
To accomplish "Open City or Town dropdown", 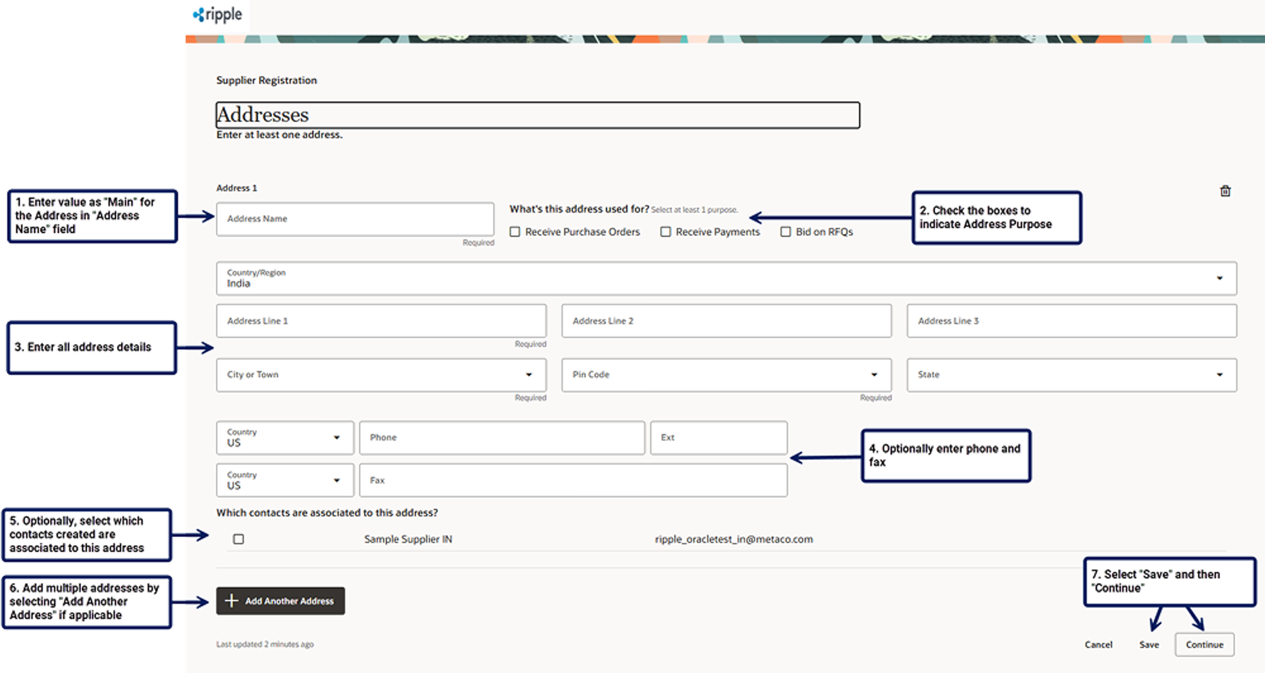I will tap(381, 375).
